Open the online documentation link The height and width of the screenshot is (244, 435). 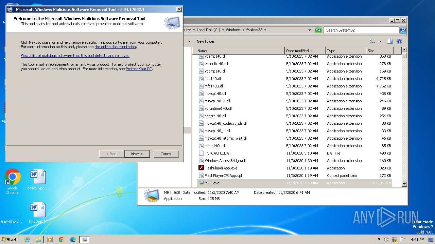coord(115,47)
